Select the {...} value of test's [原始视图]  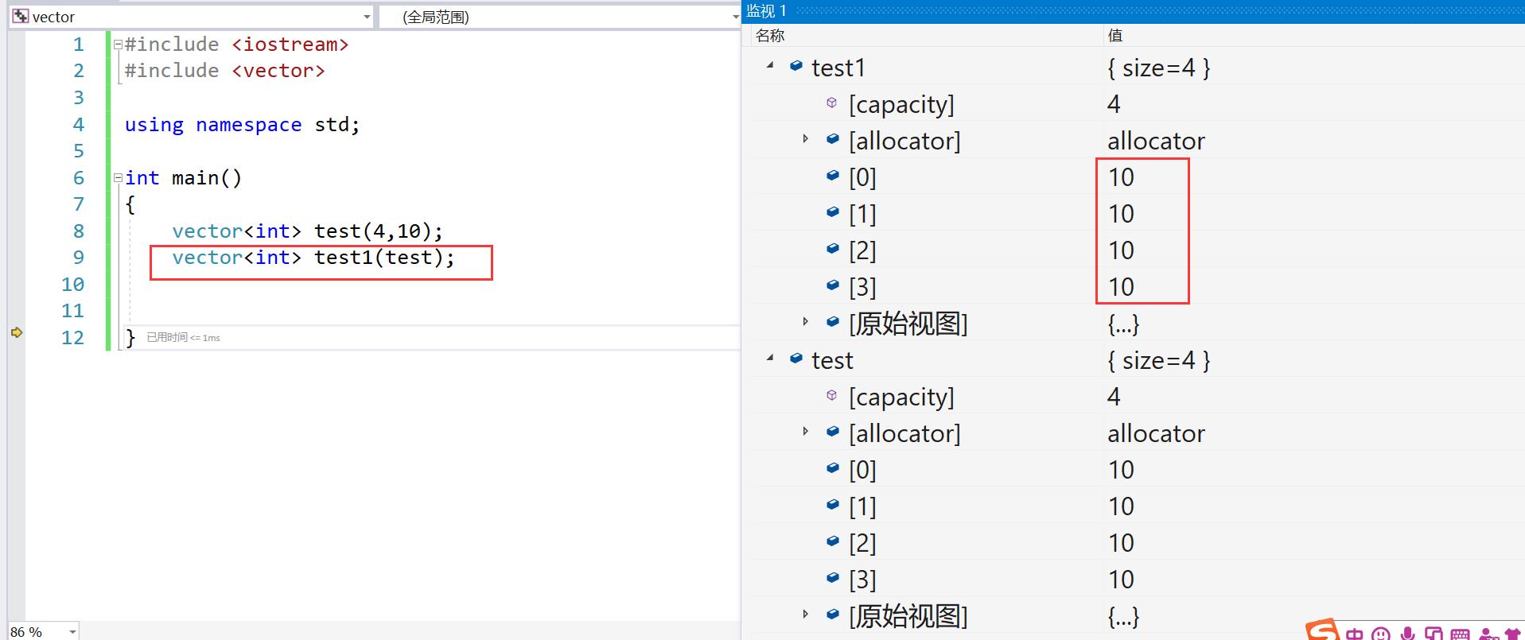(1123, 616)
